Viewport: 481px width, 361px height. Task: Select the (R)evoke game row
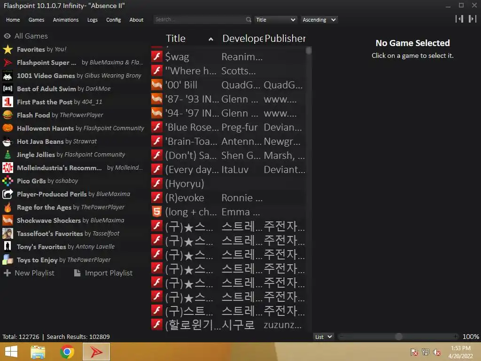[228, 198]
